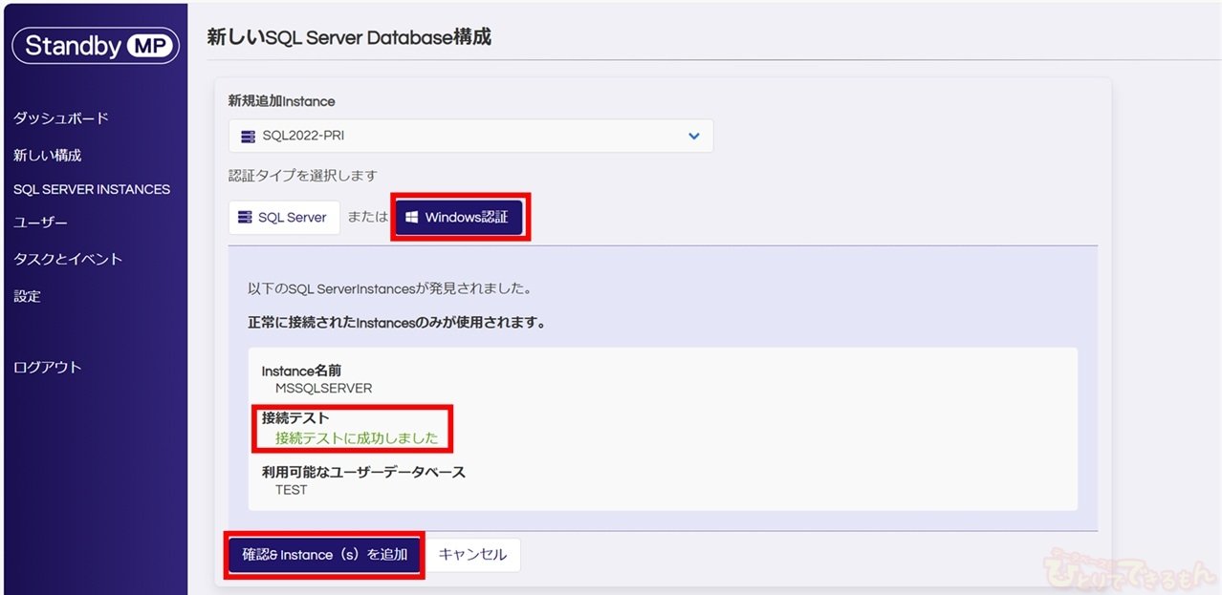This screenshot has height=595, width=1222.
Task: Open SQL SERVER INSTANCES from the sidebar
Action: click(92, 189)
